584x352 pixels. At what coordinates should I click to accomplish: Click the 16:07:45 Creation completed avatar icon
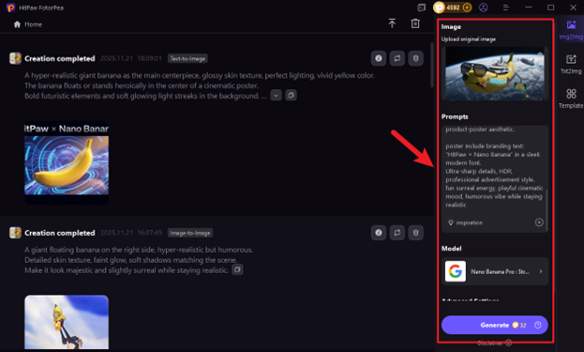point(15,233)
